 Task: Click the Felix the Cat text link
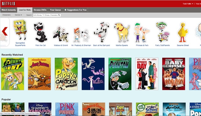tap(41, 45)
